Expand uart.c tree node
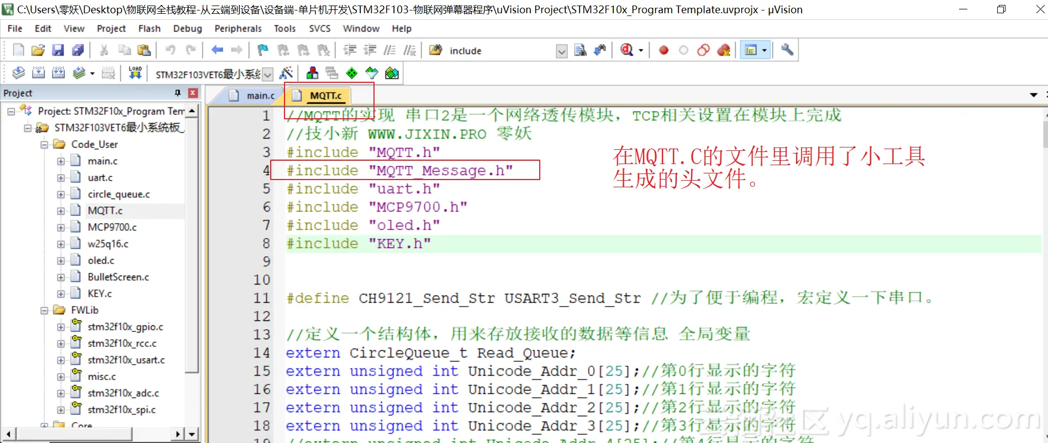This screenshot has height=443, width=1048. coord(61,178)
